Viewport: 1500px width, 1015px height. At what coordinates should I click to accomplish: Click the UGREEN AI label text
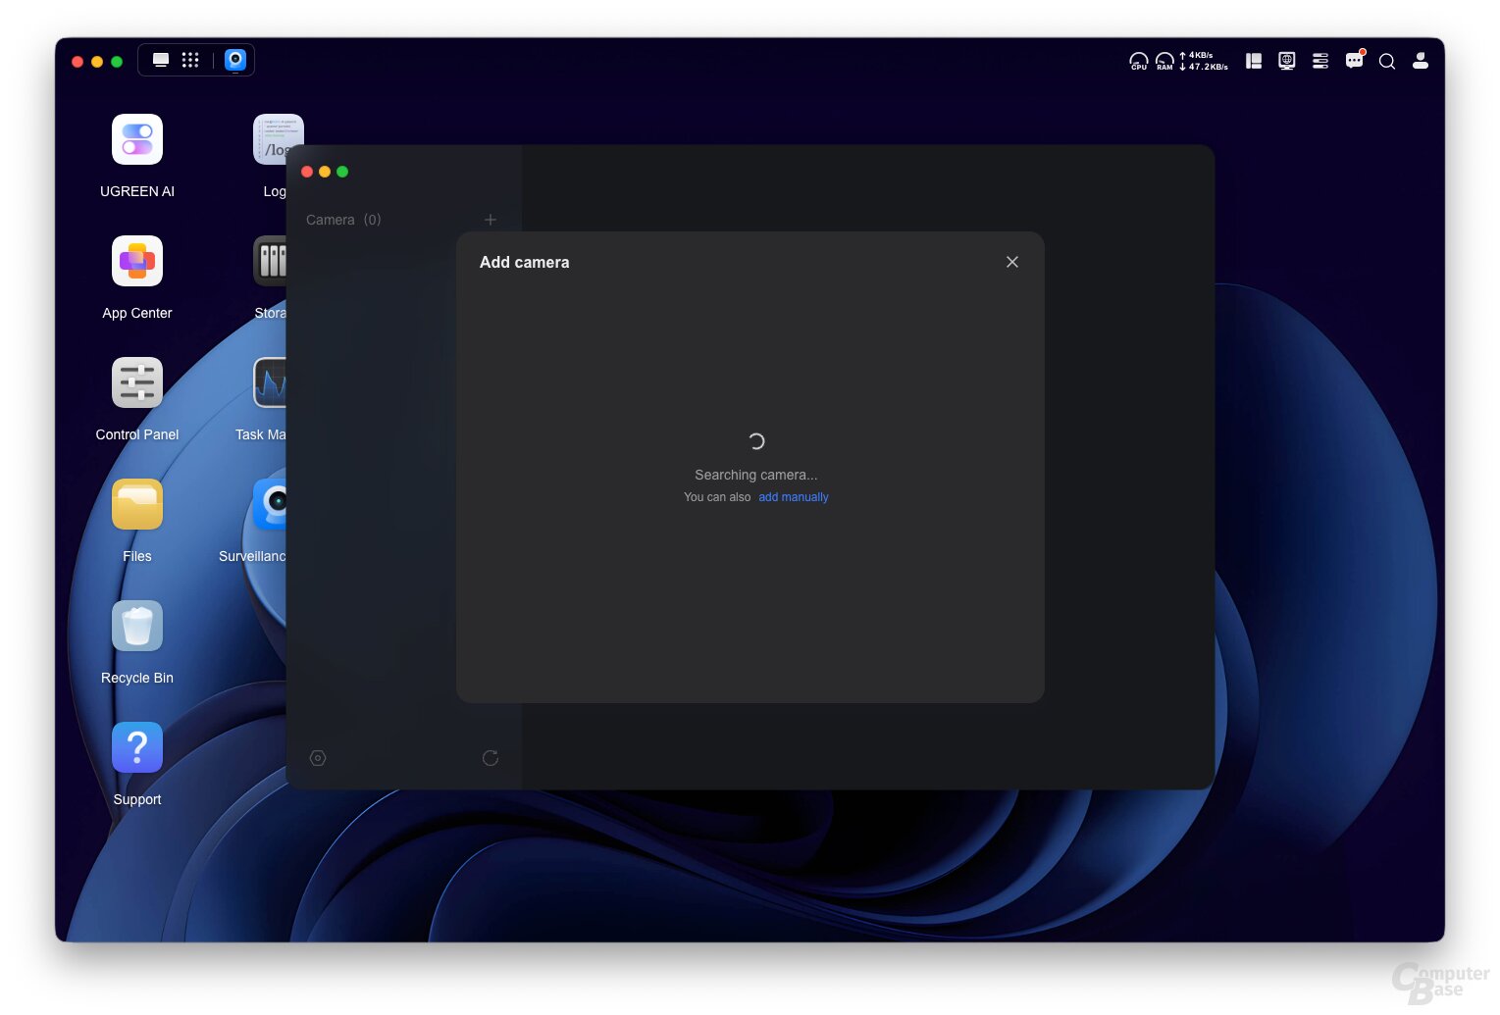pyautogui.click(x=137, y=191)
